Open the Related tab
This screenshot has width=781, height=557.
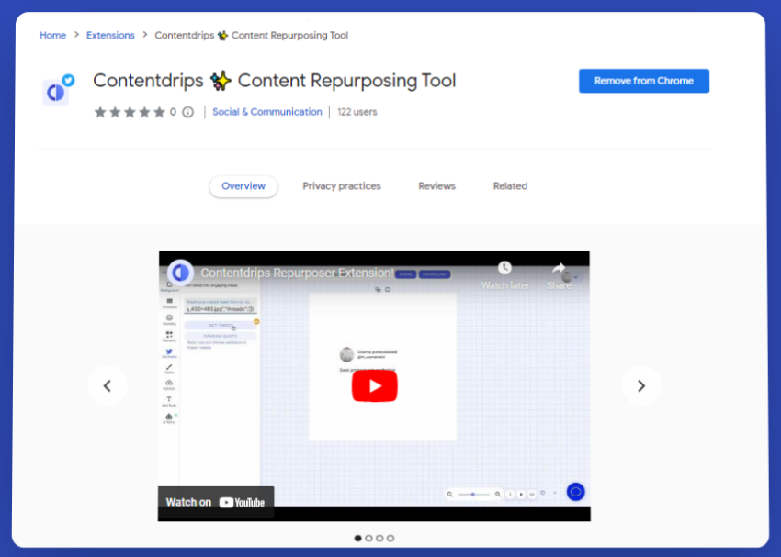[510, 186]
